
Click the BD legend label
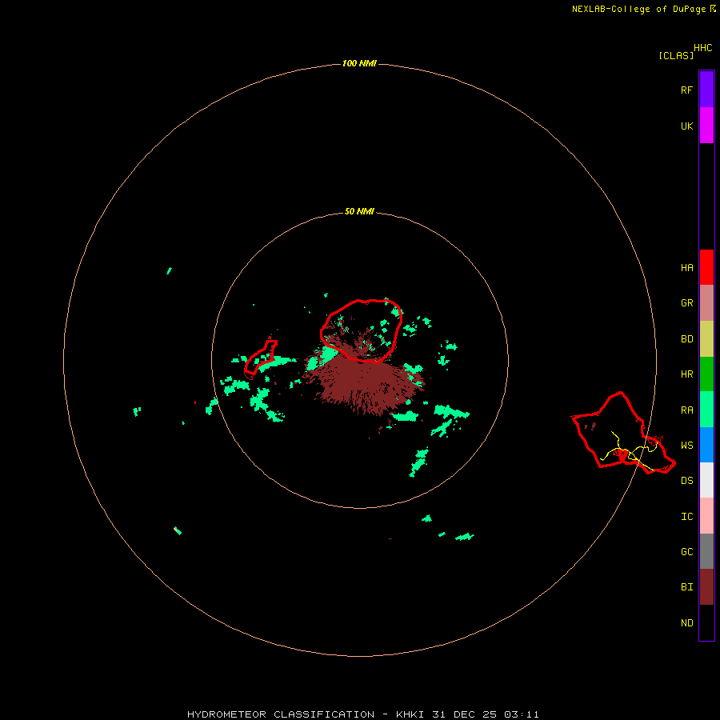pos(687,339)
